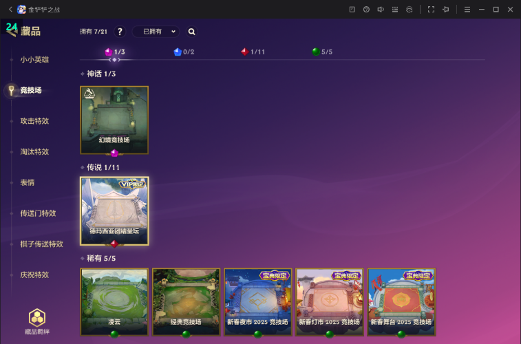
Task: Click the 拥有 7/21 count text
Action: tap(94, 32)
